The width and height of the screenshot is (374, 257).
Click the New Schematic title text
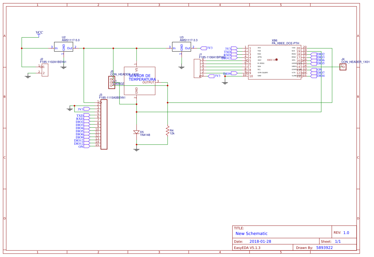(x=251, y=233)
